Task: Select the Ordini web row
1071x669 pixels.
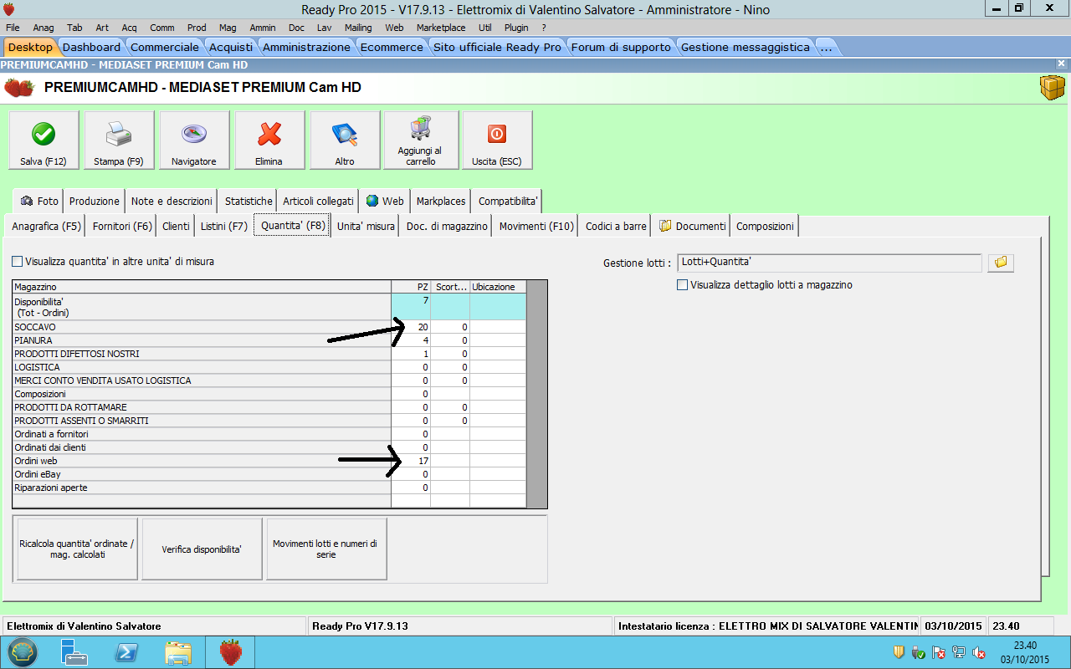Action: [269, 461]
